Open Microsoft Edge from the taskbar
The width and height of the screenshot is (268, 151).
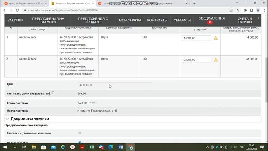tap(111, 147)
